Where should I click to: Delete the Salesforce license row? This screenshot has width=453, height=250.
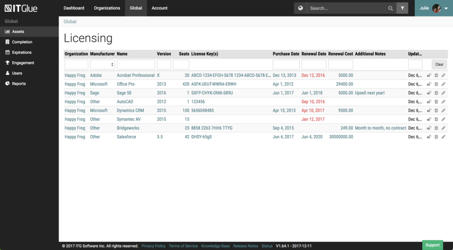point(436,137)
